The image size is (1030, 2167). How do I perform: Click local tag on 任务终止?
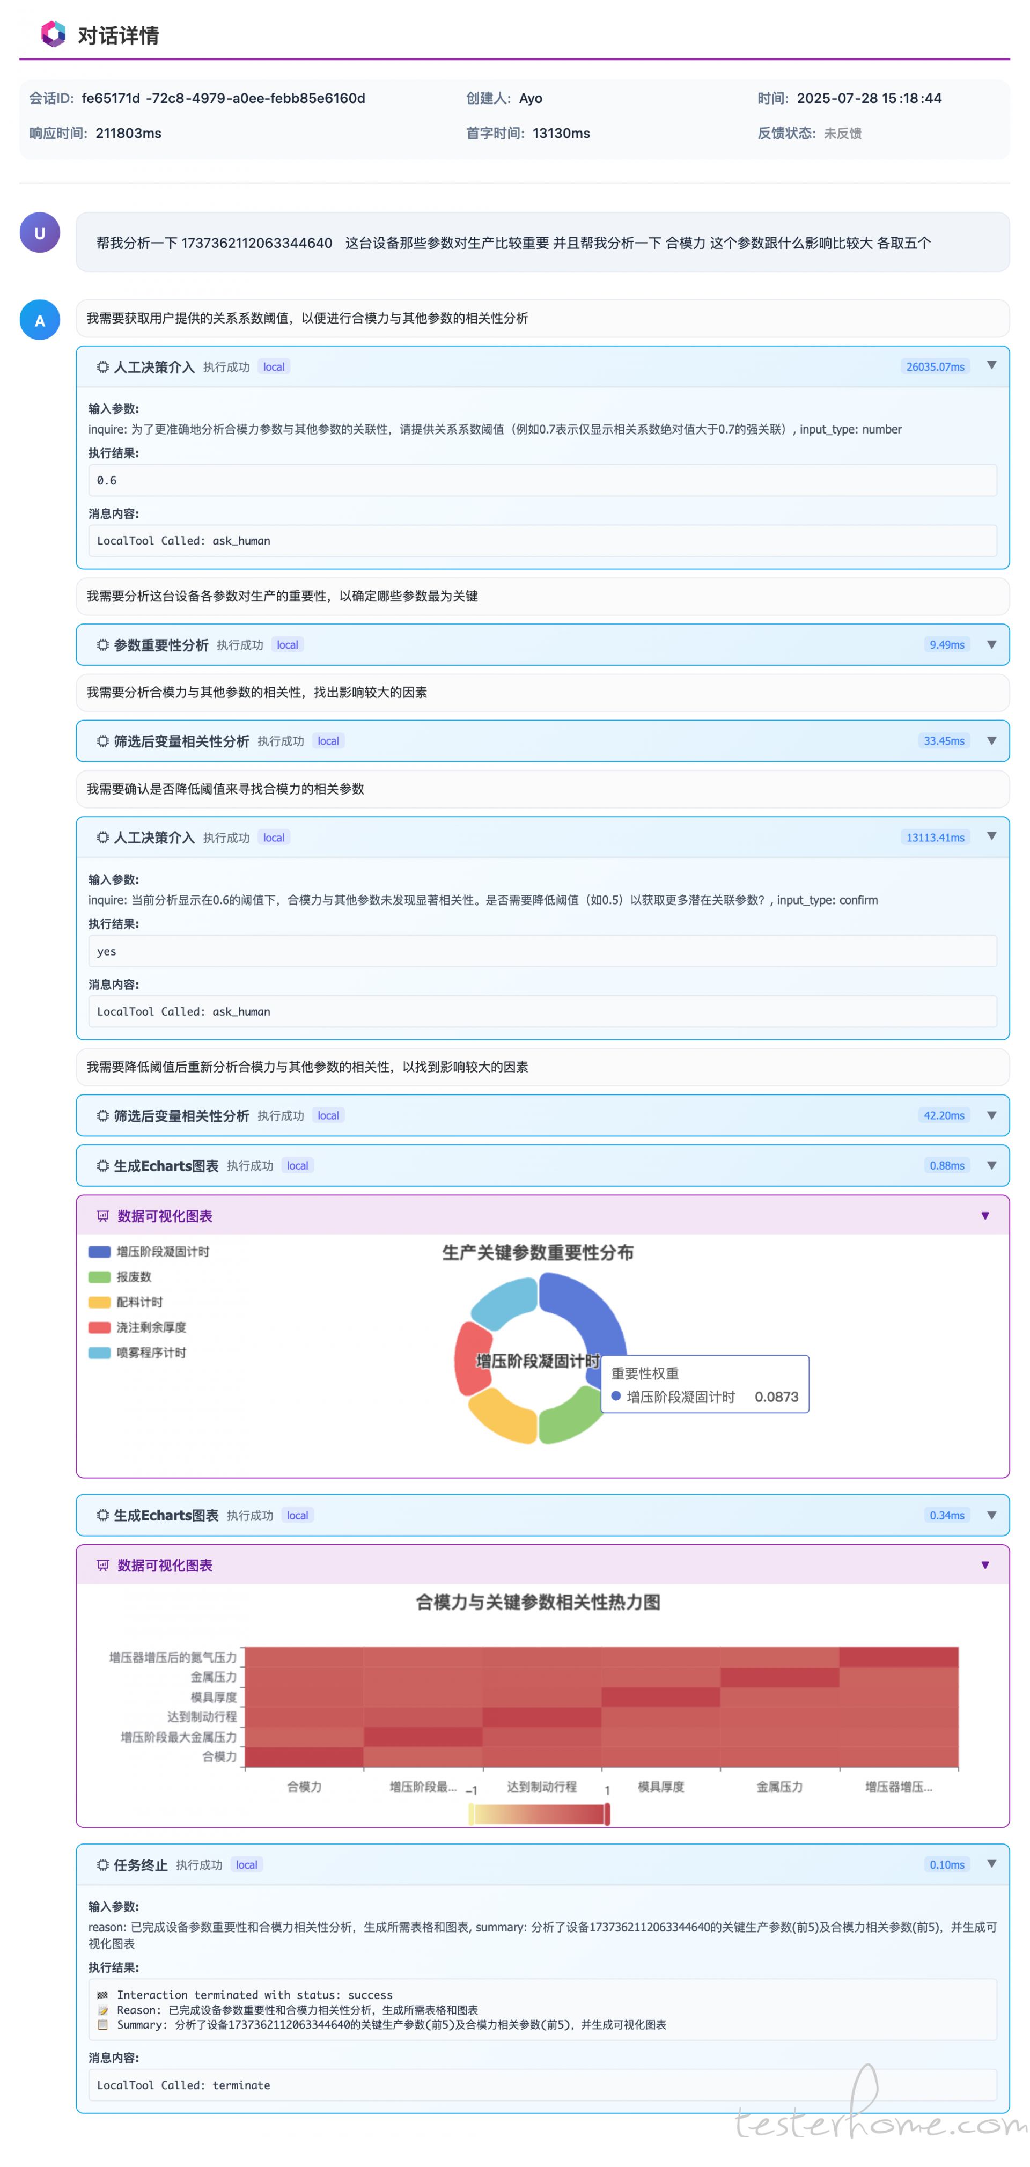tap(246, 1865)
